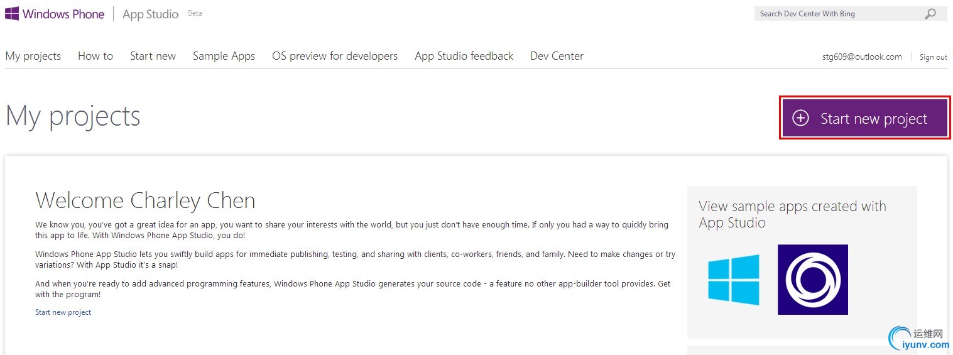Click the Beta label beside App Studio
This screenshot has width=953, height=355.
point(195,13)
